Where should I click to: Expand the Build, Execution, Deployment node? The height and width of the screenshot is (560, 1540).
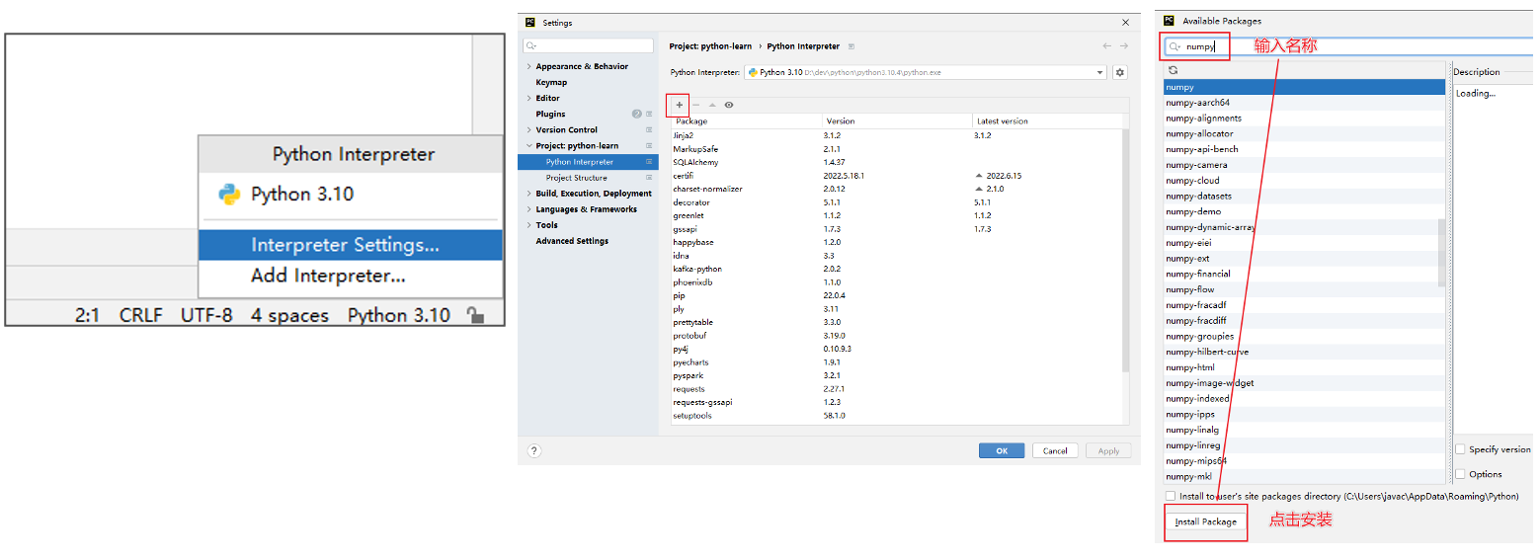(529, 194)
